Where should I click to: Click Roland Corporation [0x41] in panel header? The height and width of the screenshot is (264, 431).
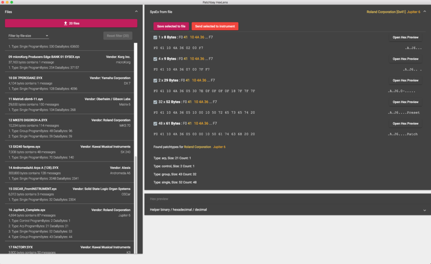click(x=386, y=12)
